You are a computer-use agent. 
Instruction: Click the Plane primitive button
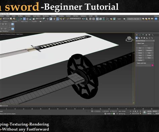click(x=149, y=58)
